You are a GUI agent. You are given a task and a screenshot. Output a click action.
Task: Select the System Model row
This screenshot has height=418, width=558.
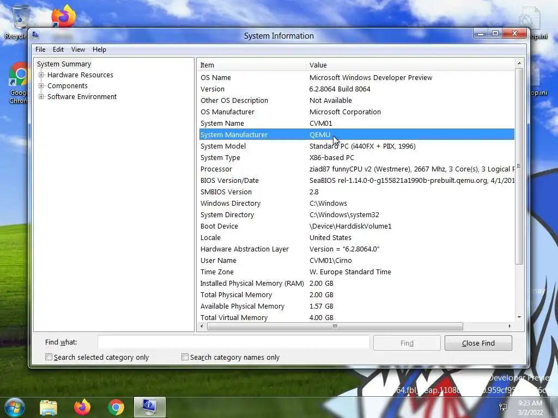click(x=356, y=146)
